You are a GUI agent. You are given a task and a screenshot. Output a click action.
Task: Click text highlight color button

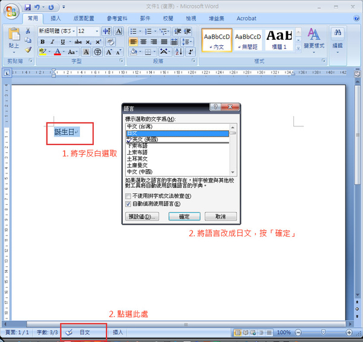[42, 52]
